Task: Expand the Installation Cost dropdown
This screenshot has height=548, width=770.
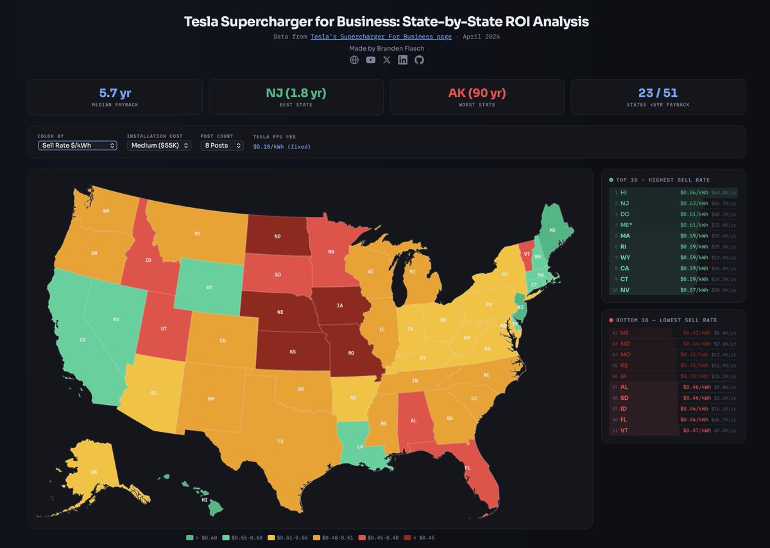Action: point(159,146)
